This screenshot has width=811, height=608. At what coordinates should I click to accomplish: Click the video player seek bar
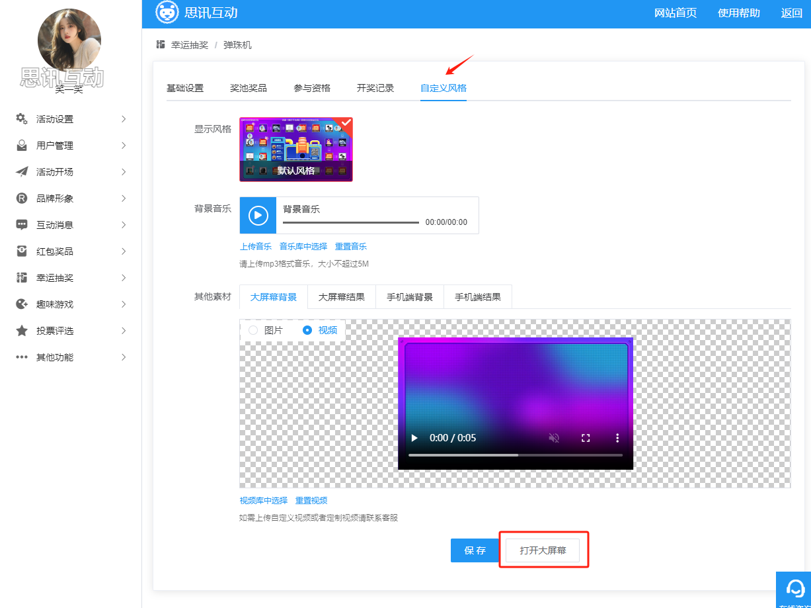[516, 455]
